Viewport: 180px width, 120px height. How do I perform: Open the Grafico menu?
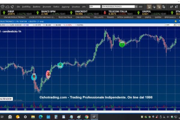(x=56, y=7)
